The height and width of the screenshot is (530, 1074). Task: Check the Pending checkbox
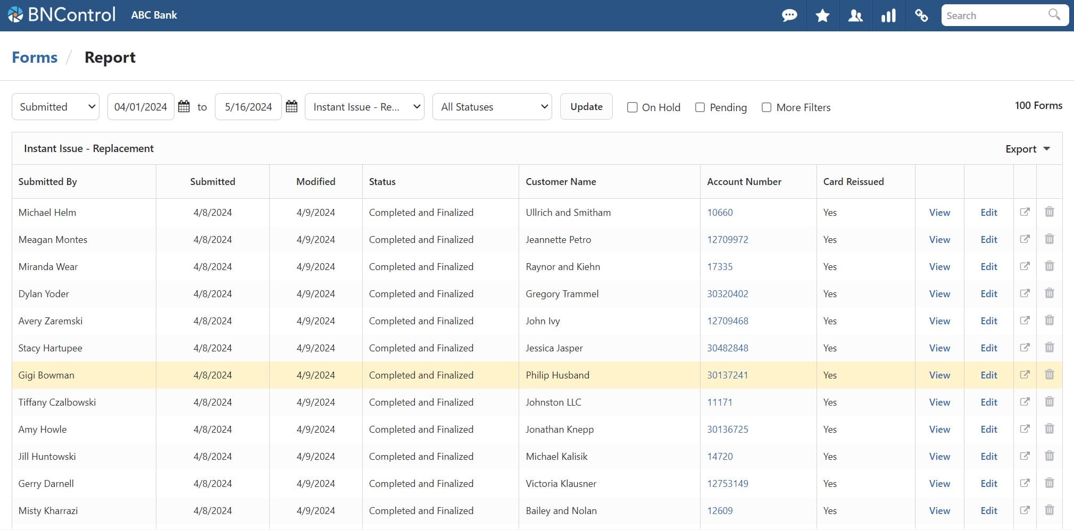[x=699, y=107]
